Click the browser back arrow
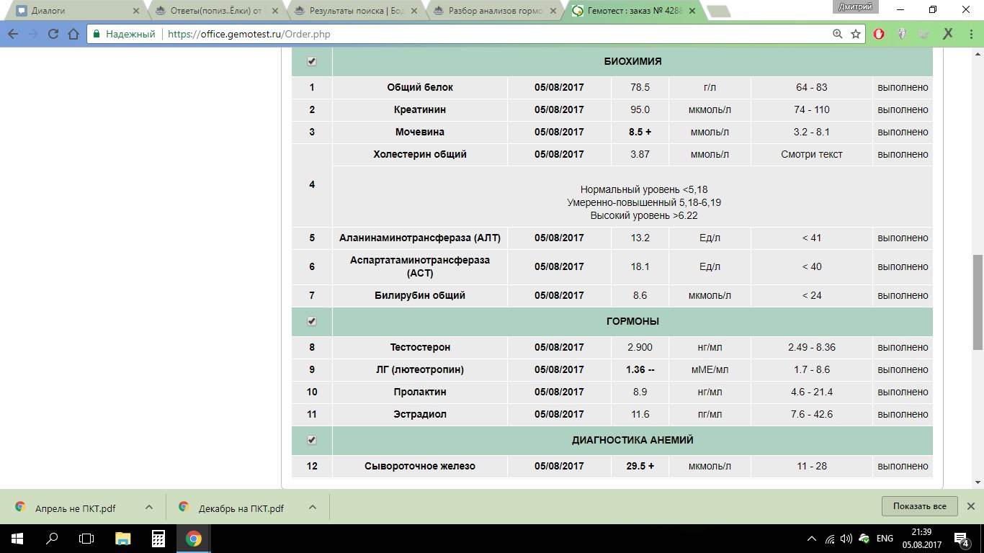Image resolution: width=984 pixels, height=553 pixels. [x=13, y=34]
